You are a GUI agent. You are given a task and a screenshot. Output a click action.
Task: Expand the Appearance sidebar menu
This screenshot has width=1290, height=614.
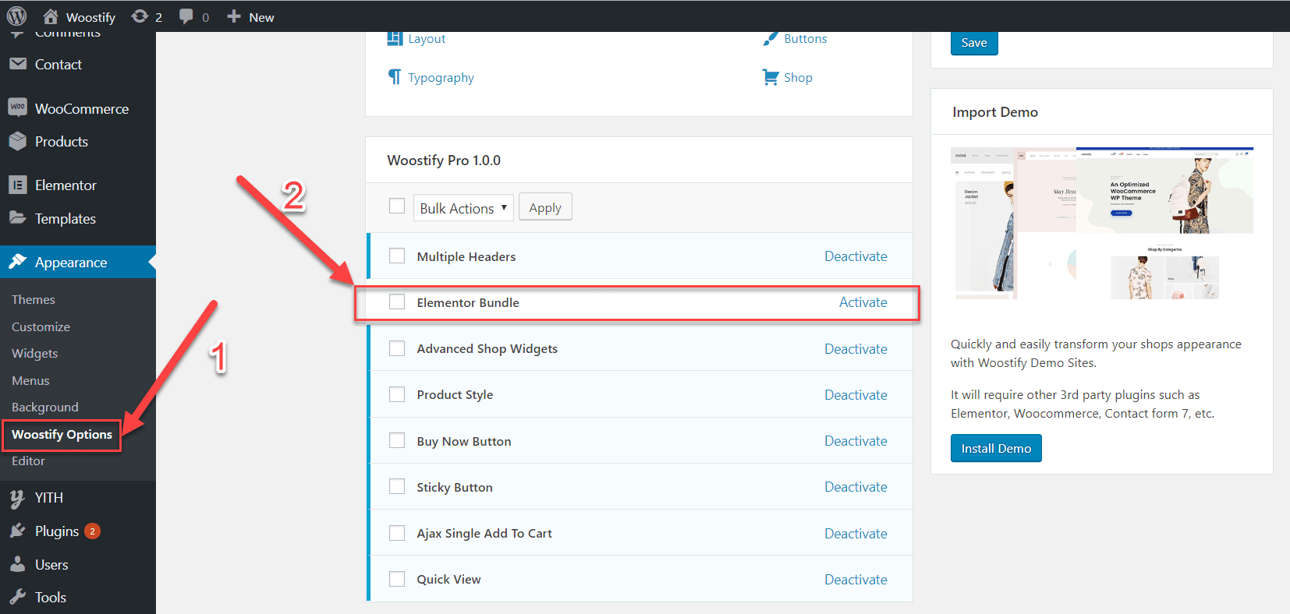tap(71, 263)
